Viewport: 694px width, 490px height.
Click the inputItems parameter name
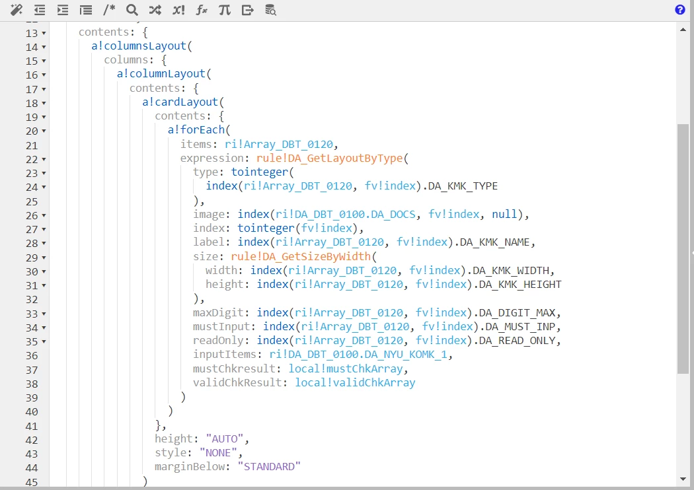225,355
